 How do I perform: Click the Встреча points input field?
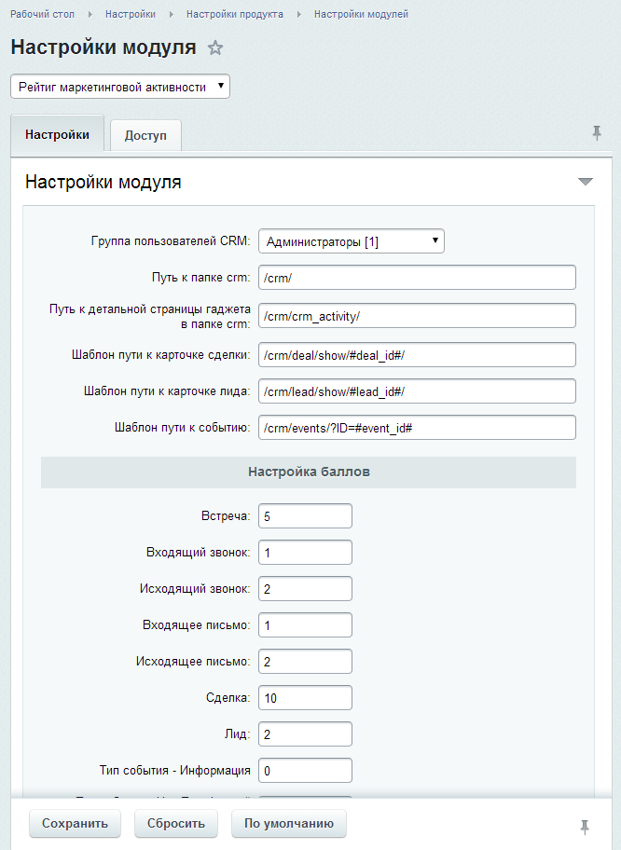305,516
